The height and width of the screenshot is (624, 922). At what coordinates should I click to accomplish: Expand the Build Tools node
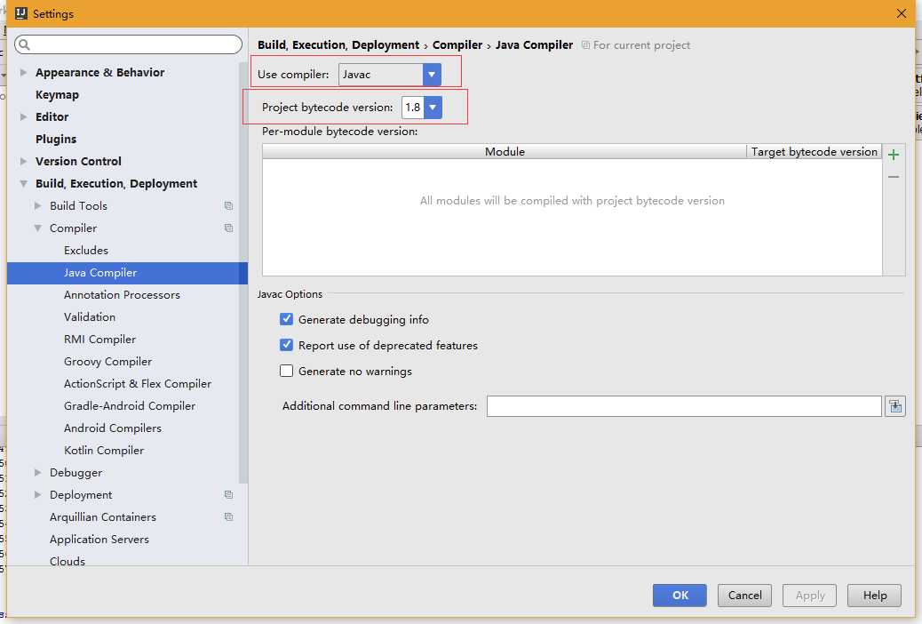pos(37,205)
